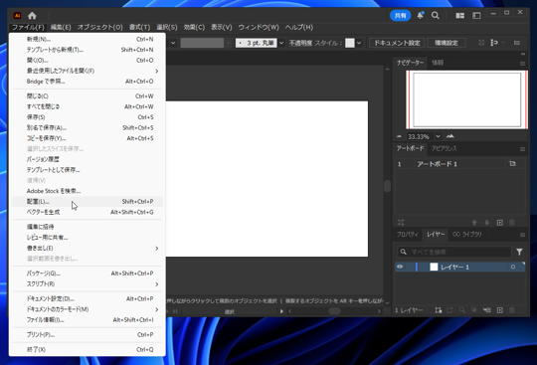Viewport: 537px width, 365px height.
Task: Rearrange all artboards icon
Action: tap(401, 223)
